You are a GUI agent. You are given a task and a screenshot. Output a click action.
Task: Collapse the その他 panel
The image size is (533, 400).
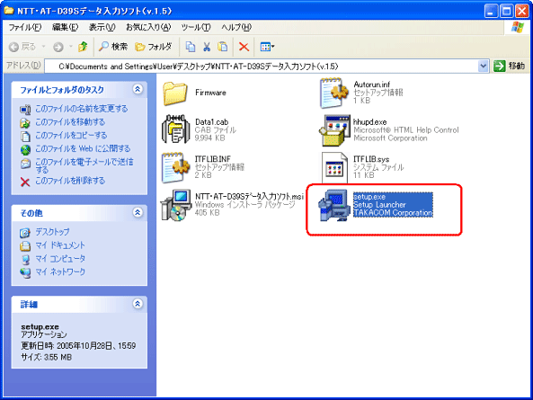(138, 213)
